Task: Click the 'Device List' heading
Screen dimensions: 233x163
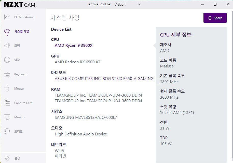Action: [x=61, y=29]
